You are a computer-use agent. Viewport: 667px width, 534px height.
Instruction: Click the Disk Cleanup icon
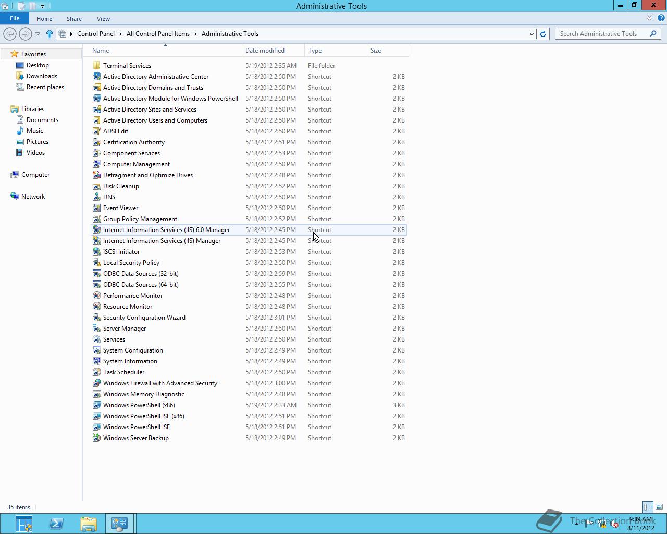[x=96, y=186]
